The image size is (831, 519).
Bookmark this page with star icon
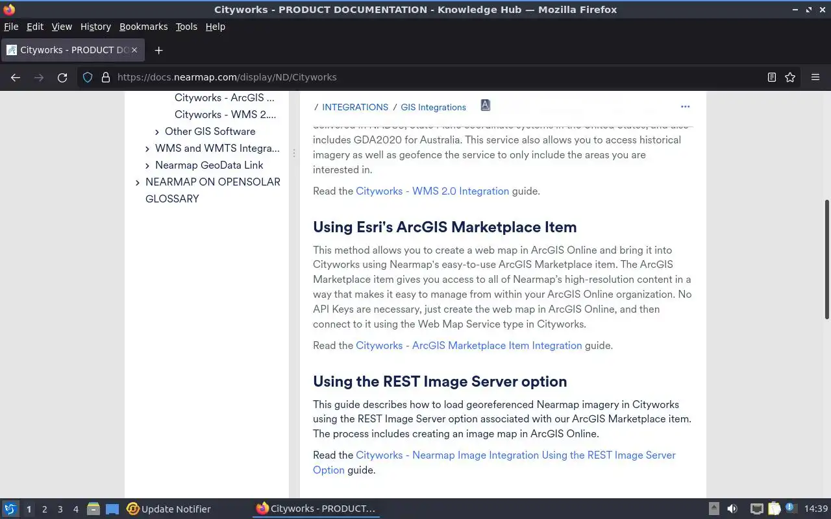pos(790,77)
